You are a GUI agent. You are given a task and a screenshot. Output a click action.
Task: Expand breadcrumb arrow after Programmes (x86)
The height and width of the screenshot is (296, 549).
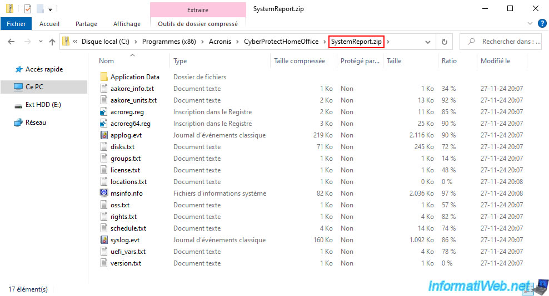[202, 42]
